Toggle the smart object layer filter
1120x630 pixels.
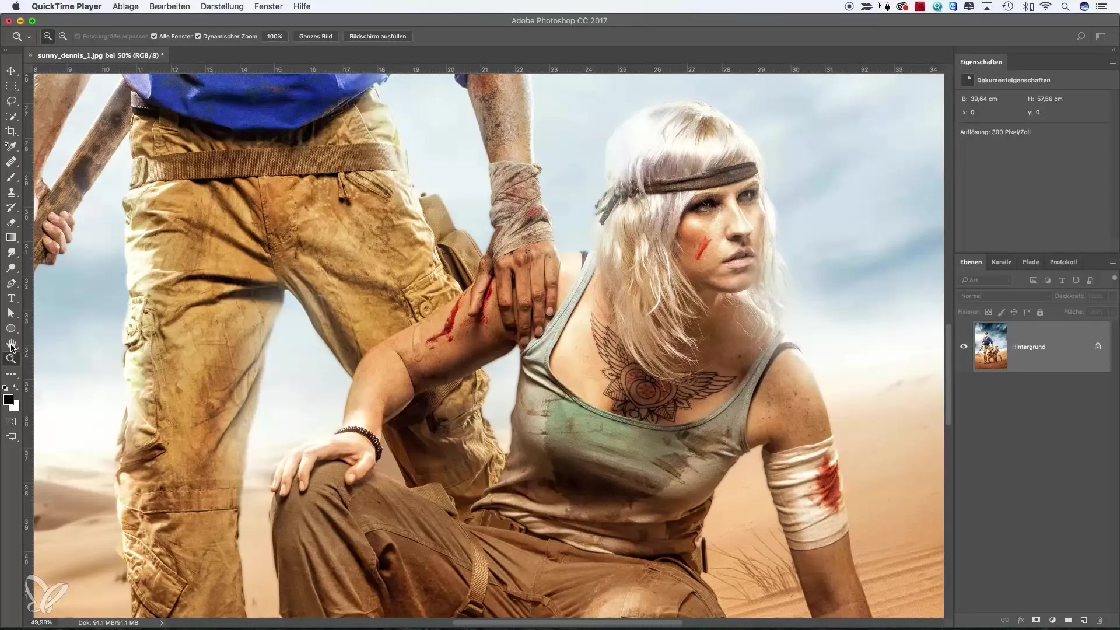pos(1090,281)
